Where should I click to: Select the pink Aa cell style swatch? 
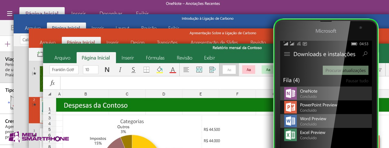[x=249, y=69]
